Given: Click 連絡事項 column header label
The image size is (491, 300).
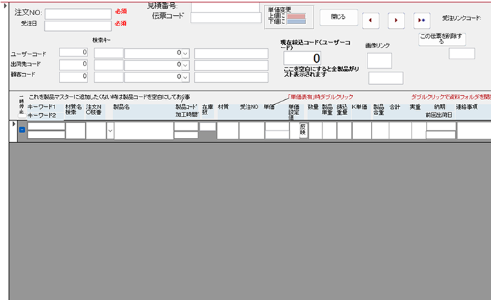Looking at the screenshot, I should point(467,107).
